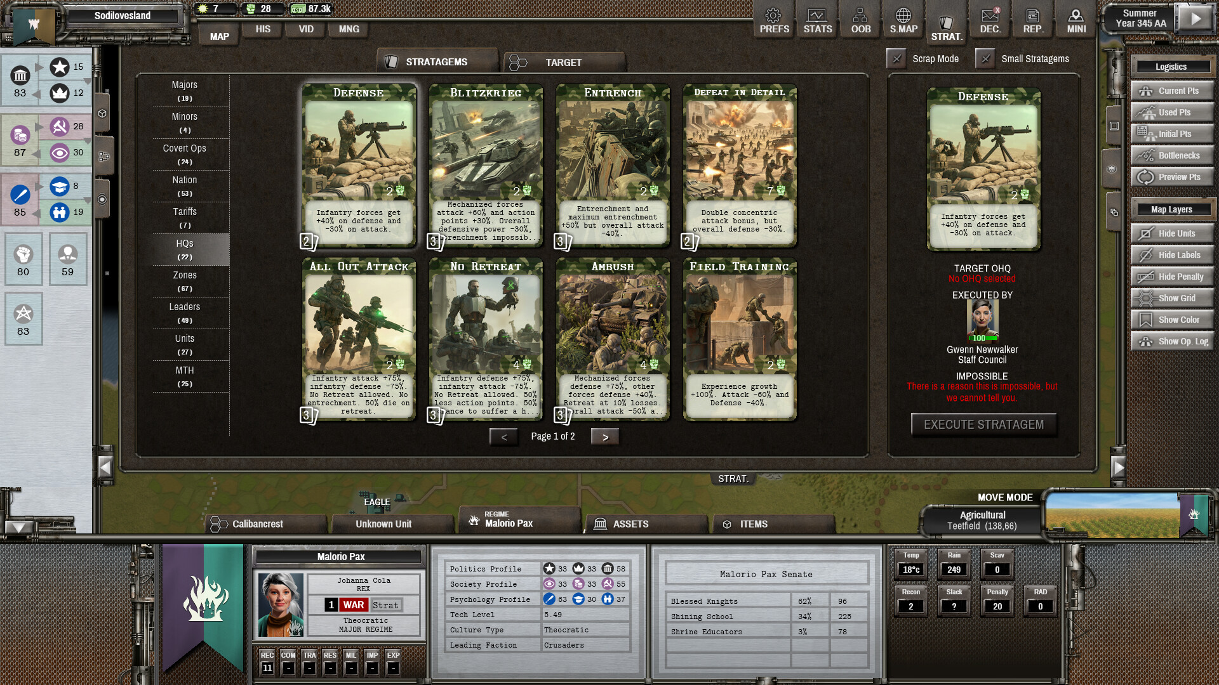
Task: Enable Small Stratagems option
Action: coord(985,58)
